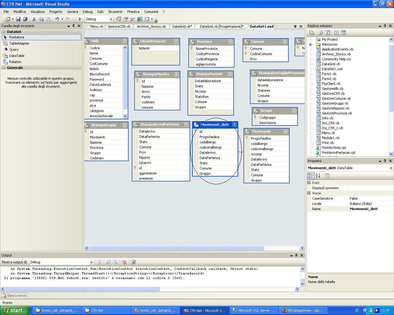Collapse the Gruppi table box
Screen dimensions: 394x315
click(294, 110)
